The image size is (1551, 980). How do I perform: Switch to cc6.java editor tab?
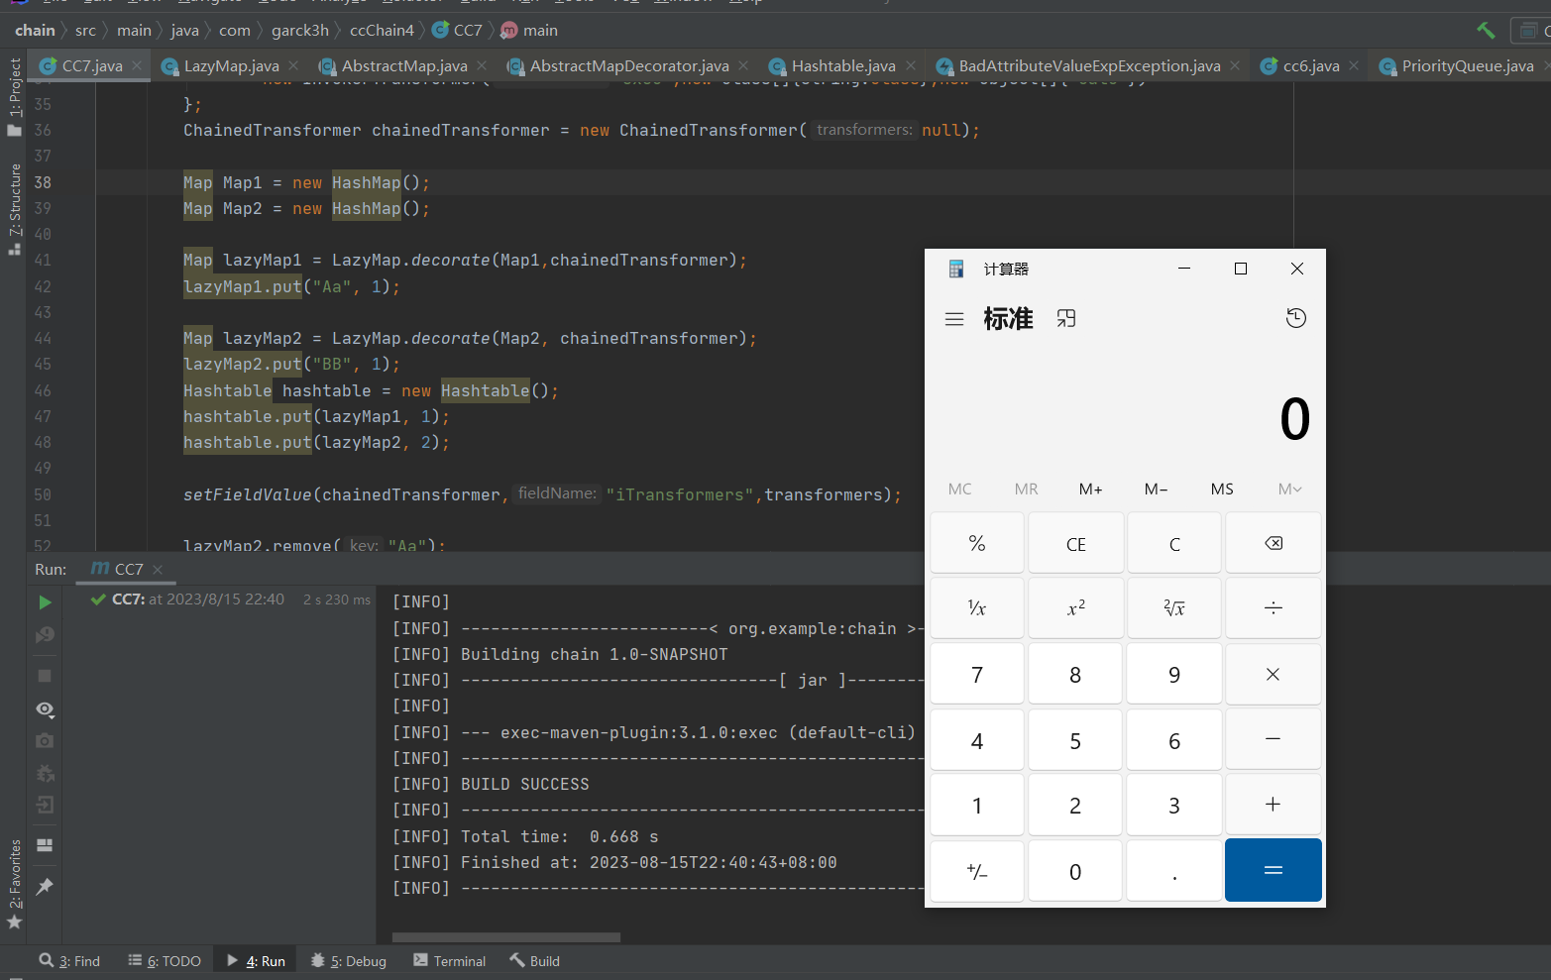(1310, 66)
